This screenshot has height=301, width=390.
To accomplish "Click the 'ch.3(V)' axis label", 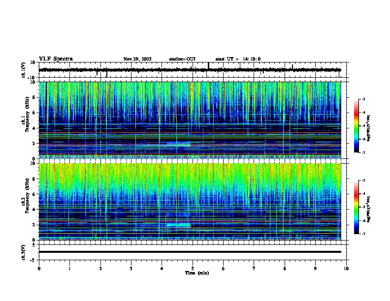I will pyautogui.click(x=24, y=252).
